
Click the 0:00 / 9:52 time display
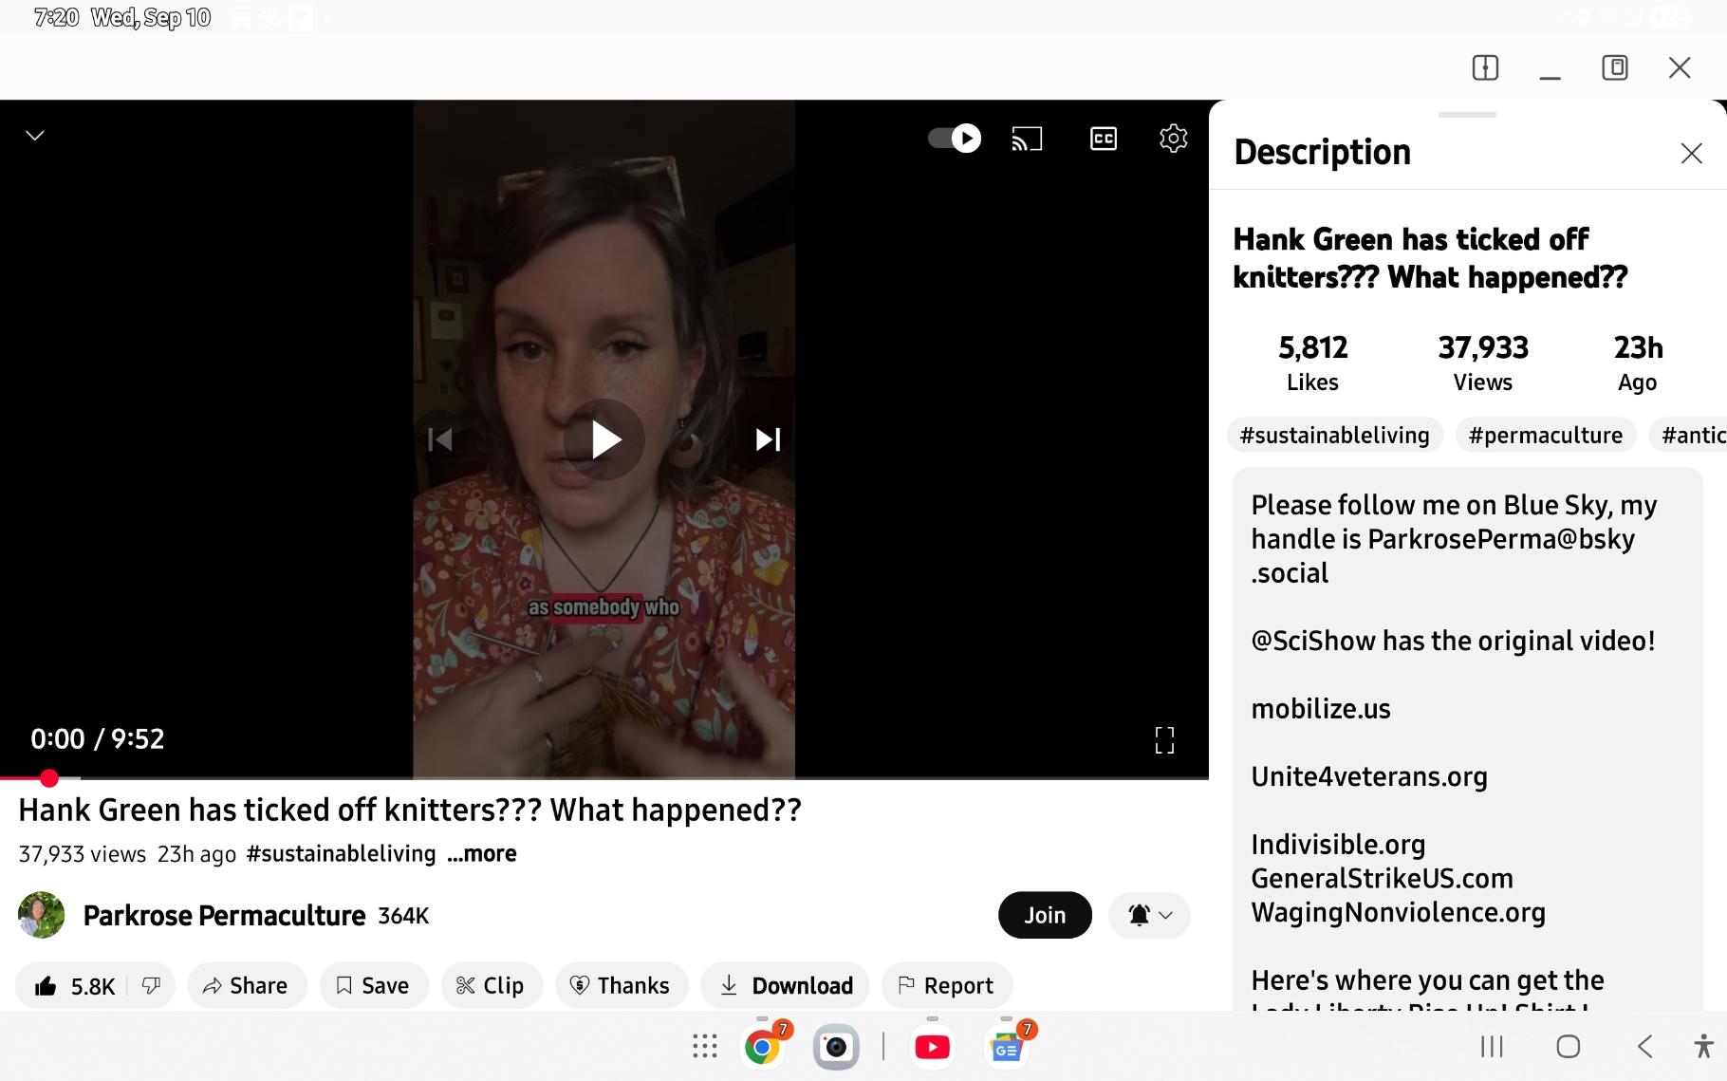coord(98,738)
